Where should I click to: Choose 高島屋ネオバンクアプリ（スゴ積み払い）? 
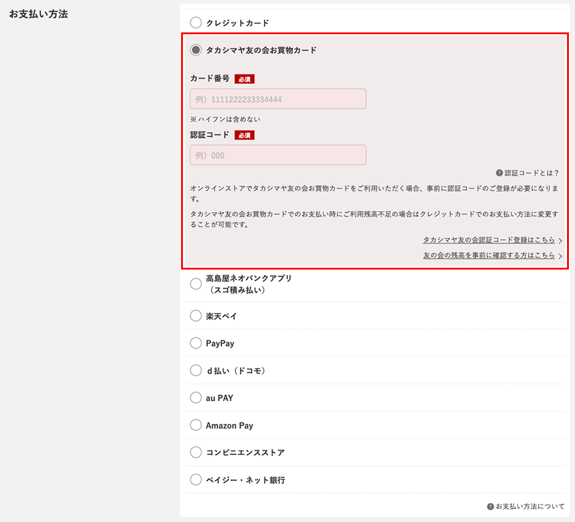[196, 284]
